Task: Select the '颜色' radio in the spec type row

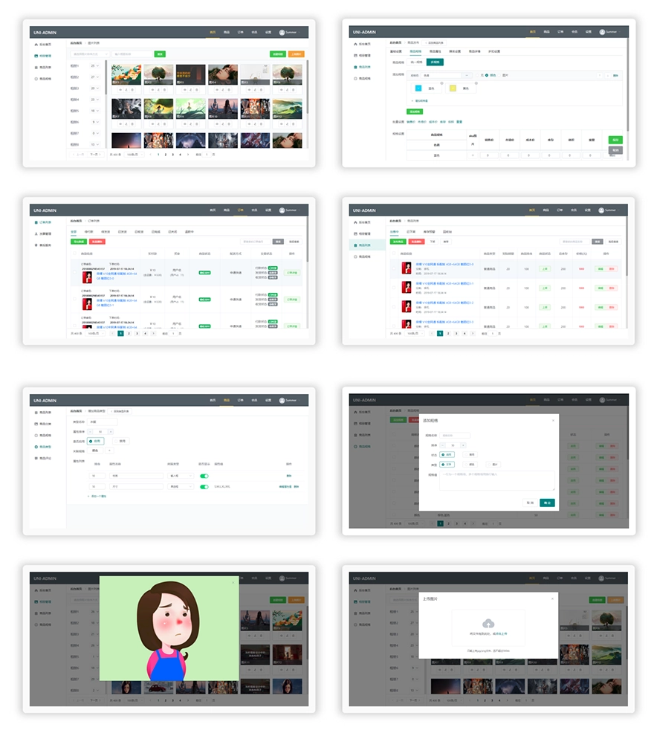Action: (487, 75)
